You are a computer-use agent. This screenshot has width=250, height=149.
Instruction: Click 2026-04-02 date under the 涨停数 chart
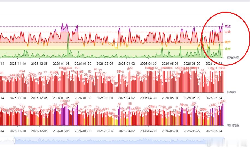[127, 98]
